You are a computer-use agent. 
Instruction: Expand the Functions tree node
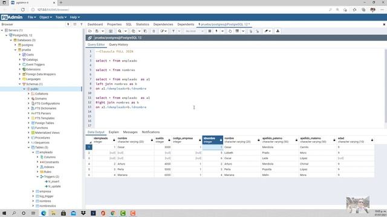(x=28, y=128)
